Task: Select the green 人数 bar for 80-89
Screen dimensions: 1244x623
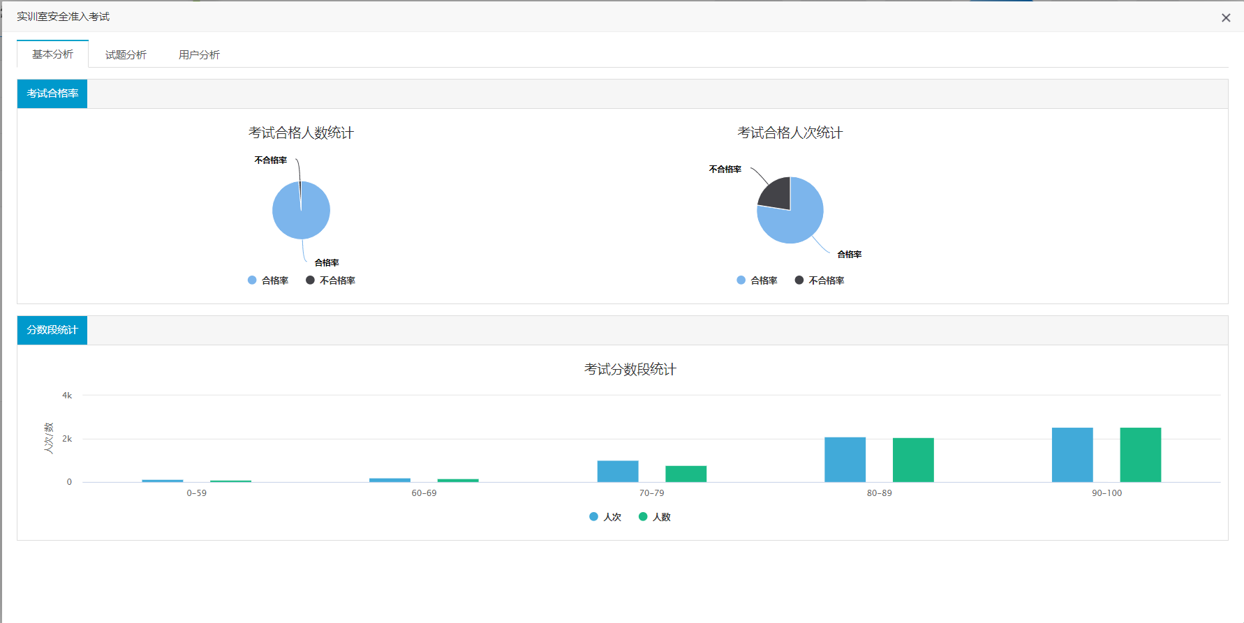Action: 913,460
